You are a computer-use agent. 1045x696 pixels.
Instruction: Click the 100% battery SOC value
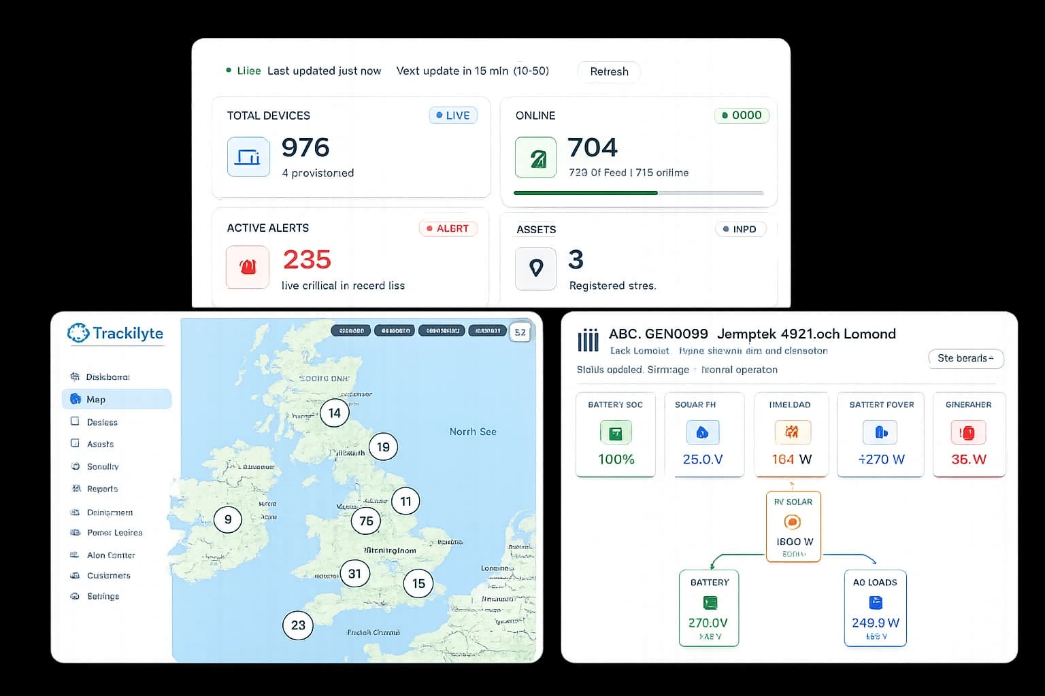click(616, 459)
